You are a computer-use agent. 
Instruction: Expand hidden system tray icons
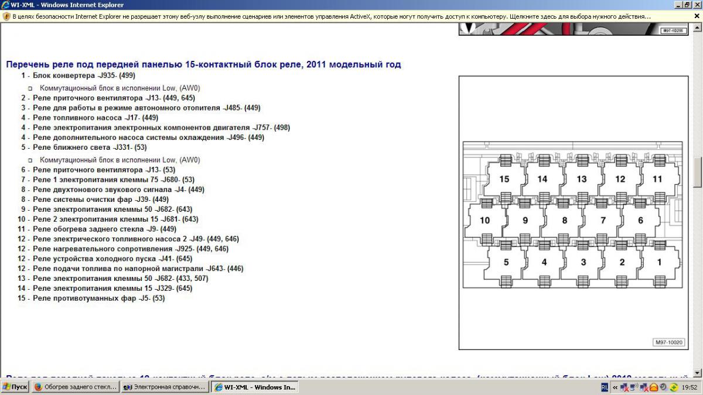click(x=615, y=387)
